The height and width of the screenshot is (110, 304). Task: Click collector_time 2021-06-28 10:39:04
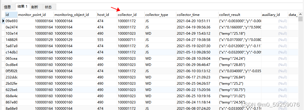coord(197,59)
